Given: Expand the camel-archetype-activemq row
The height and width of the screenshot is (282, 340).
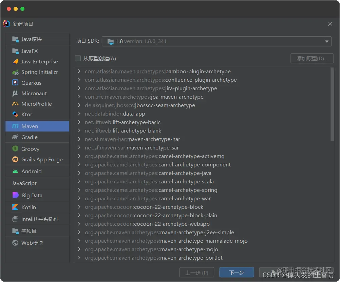Looking at the screenshot, I should (x=79, y=156).
